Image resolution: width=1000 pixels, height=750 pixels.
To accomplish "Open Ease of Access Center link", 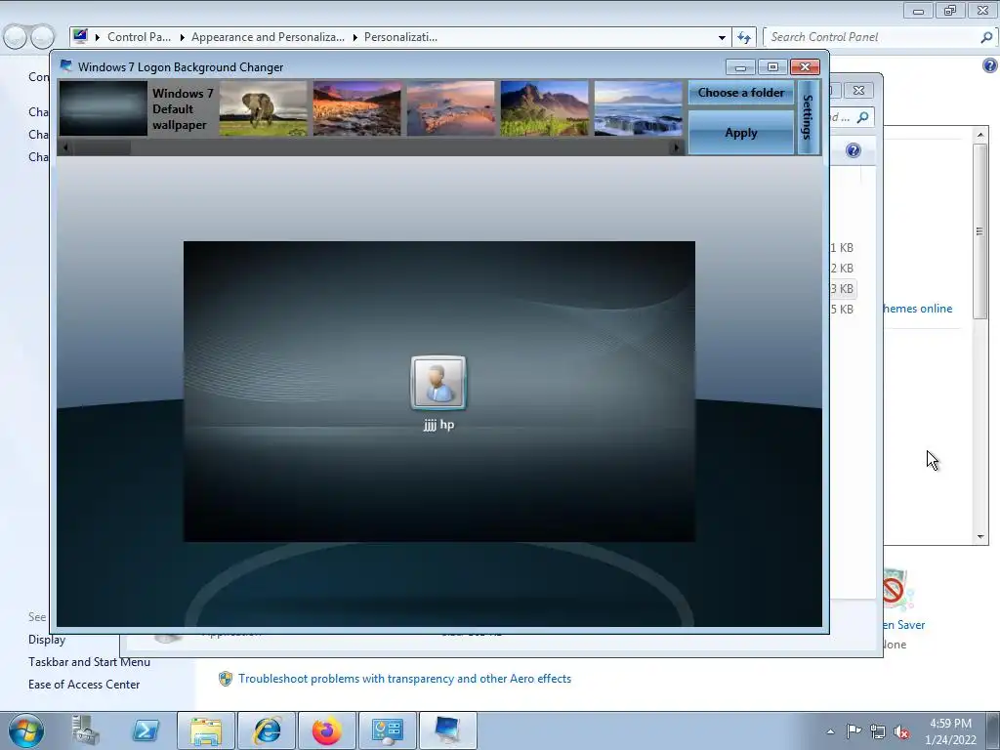I will pos(84,685).
